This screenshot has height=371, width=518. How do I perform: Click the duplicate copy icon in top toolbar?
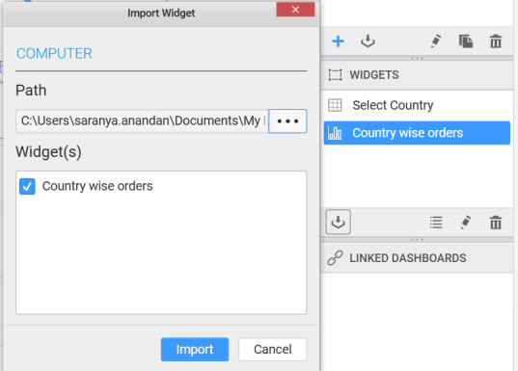[466, 41]
